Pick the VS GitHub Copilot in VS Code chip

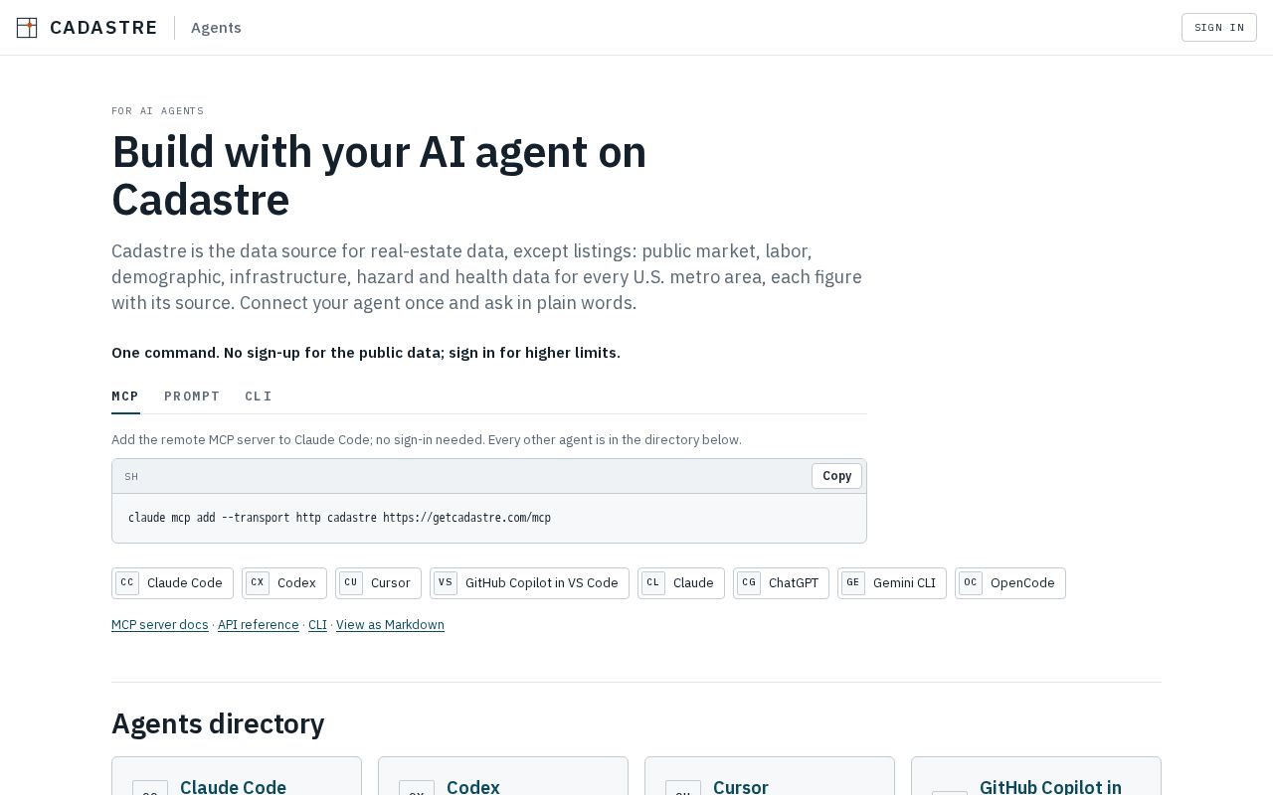(x=529, y=583)
